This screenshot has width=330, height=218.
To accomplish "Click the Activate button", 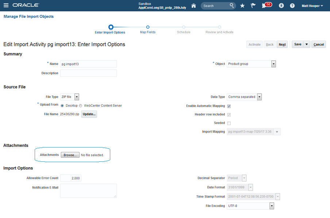I will [x=254, y=45].
